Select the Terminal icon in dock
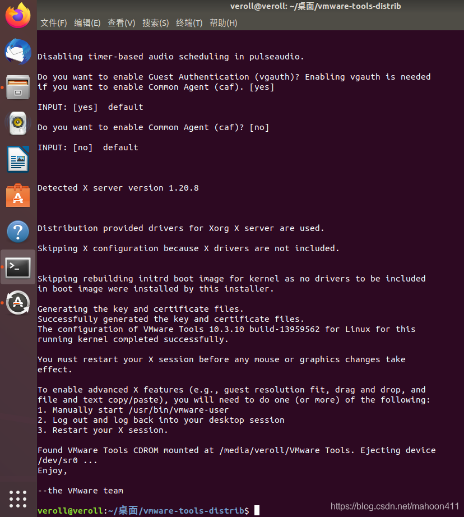The width and height of the screenshot is (464, 517). click(18, 267)
